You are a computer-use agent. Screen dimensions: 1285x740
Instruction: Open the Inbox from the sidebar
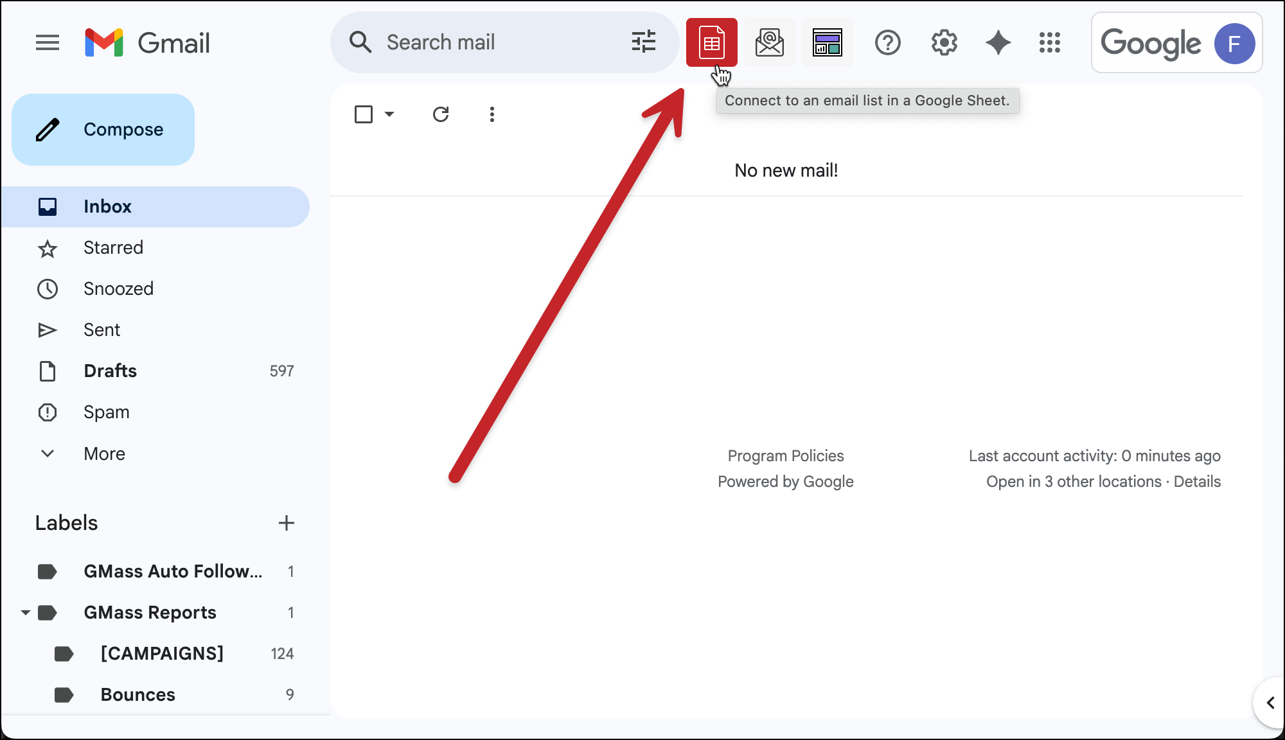[107, 206]
